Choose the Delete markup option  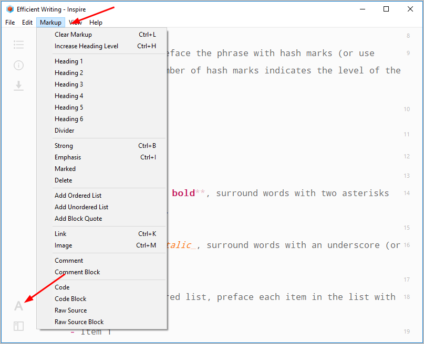102,180
